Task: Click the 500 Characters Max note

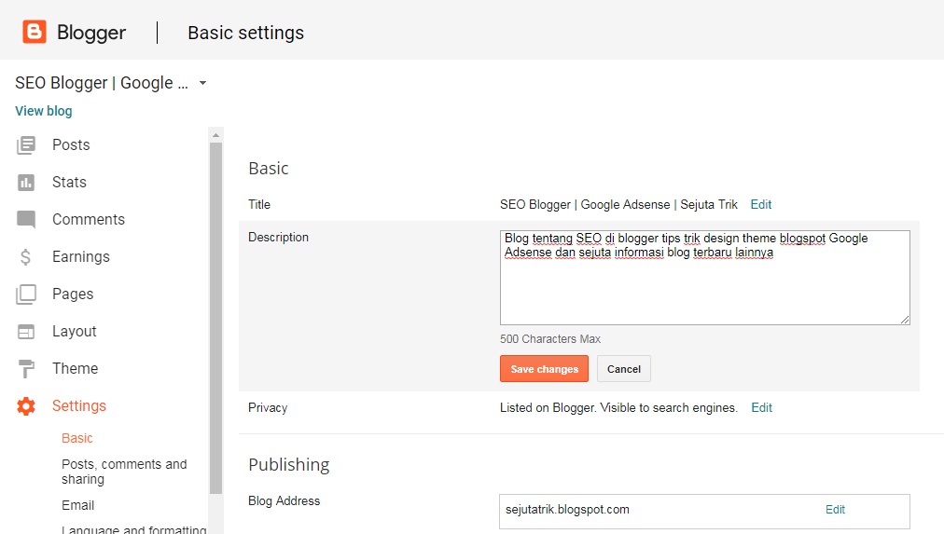Action: tap(550, 339)
